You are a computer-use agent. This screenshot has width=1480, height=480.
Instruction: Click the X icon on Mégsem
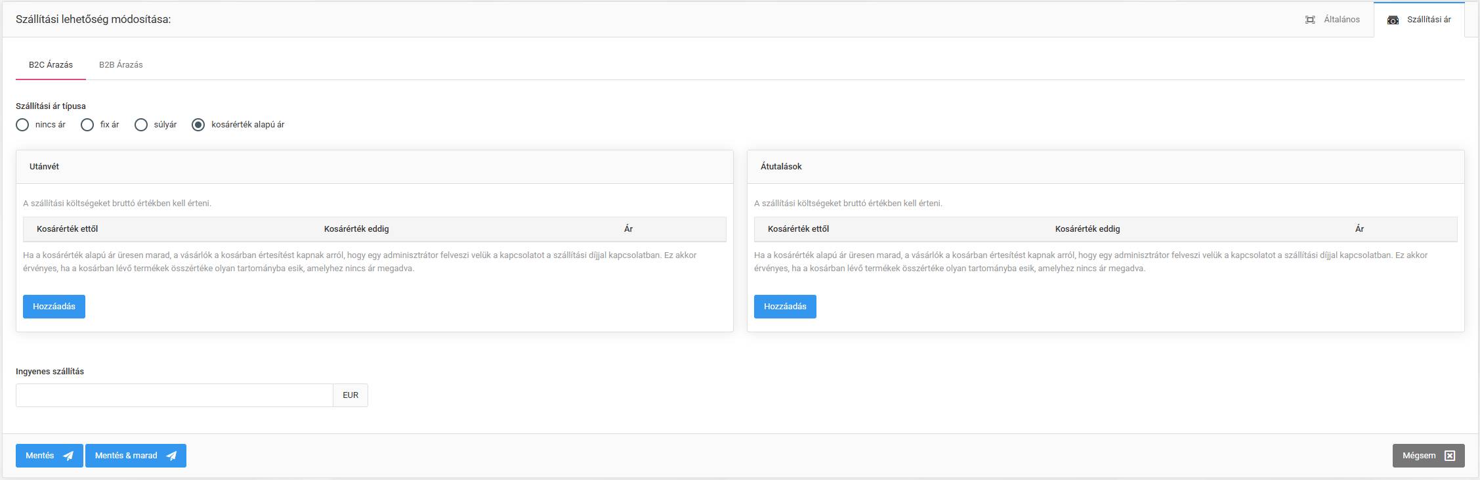coord(1450,456)
